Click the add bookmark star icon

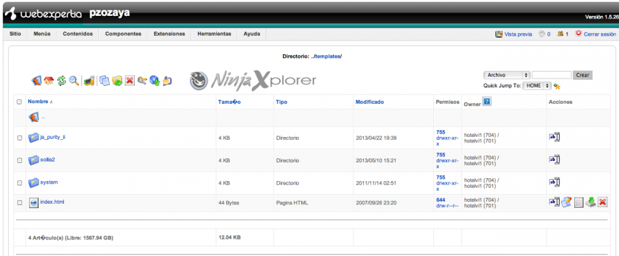(x=557, y=86)
